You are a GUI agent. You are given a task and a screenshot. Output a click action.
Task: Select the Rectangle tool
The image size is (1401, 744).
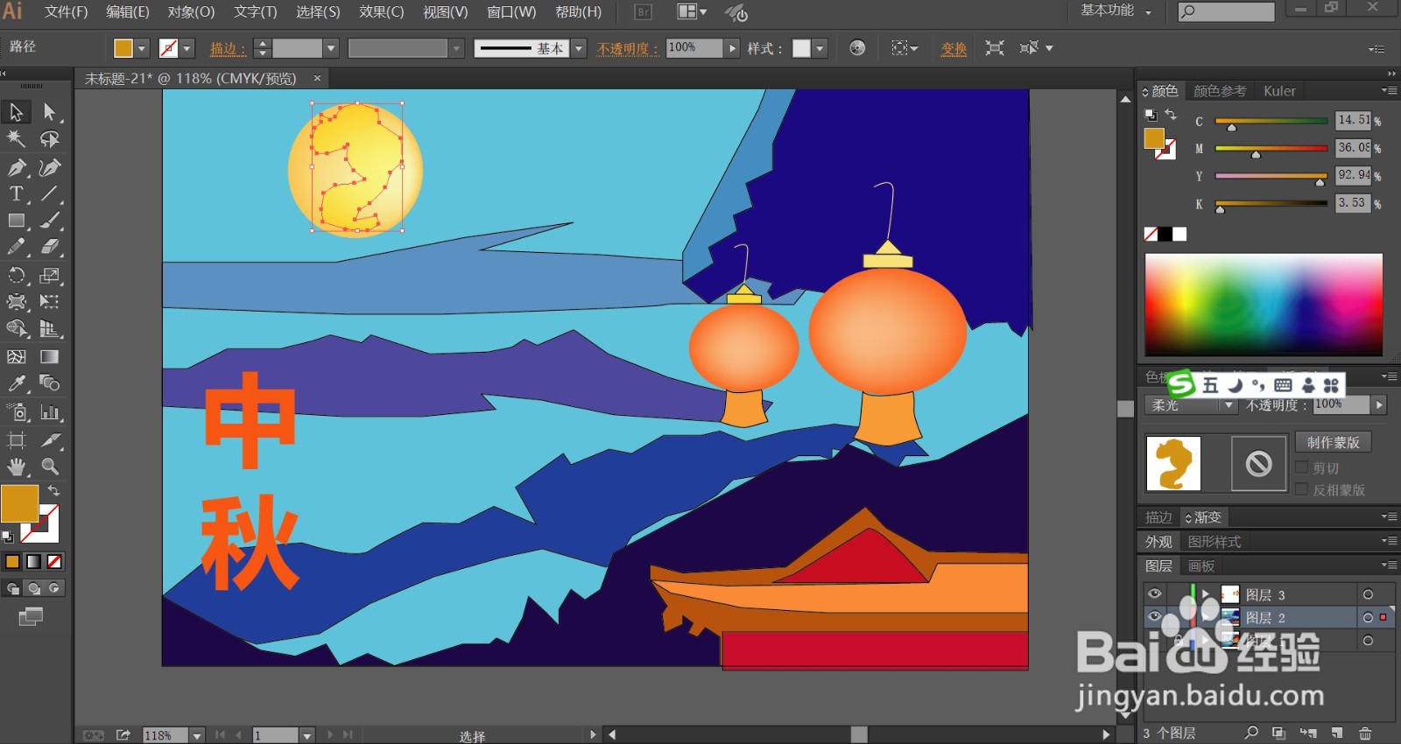point(17,221)
